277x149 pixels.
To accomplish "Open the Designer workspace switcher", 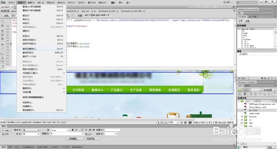I will (x=227, y=2).
